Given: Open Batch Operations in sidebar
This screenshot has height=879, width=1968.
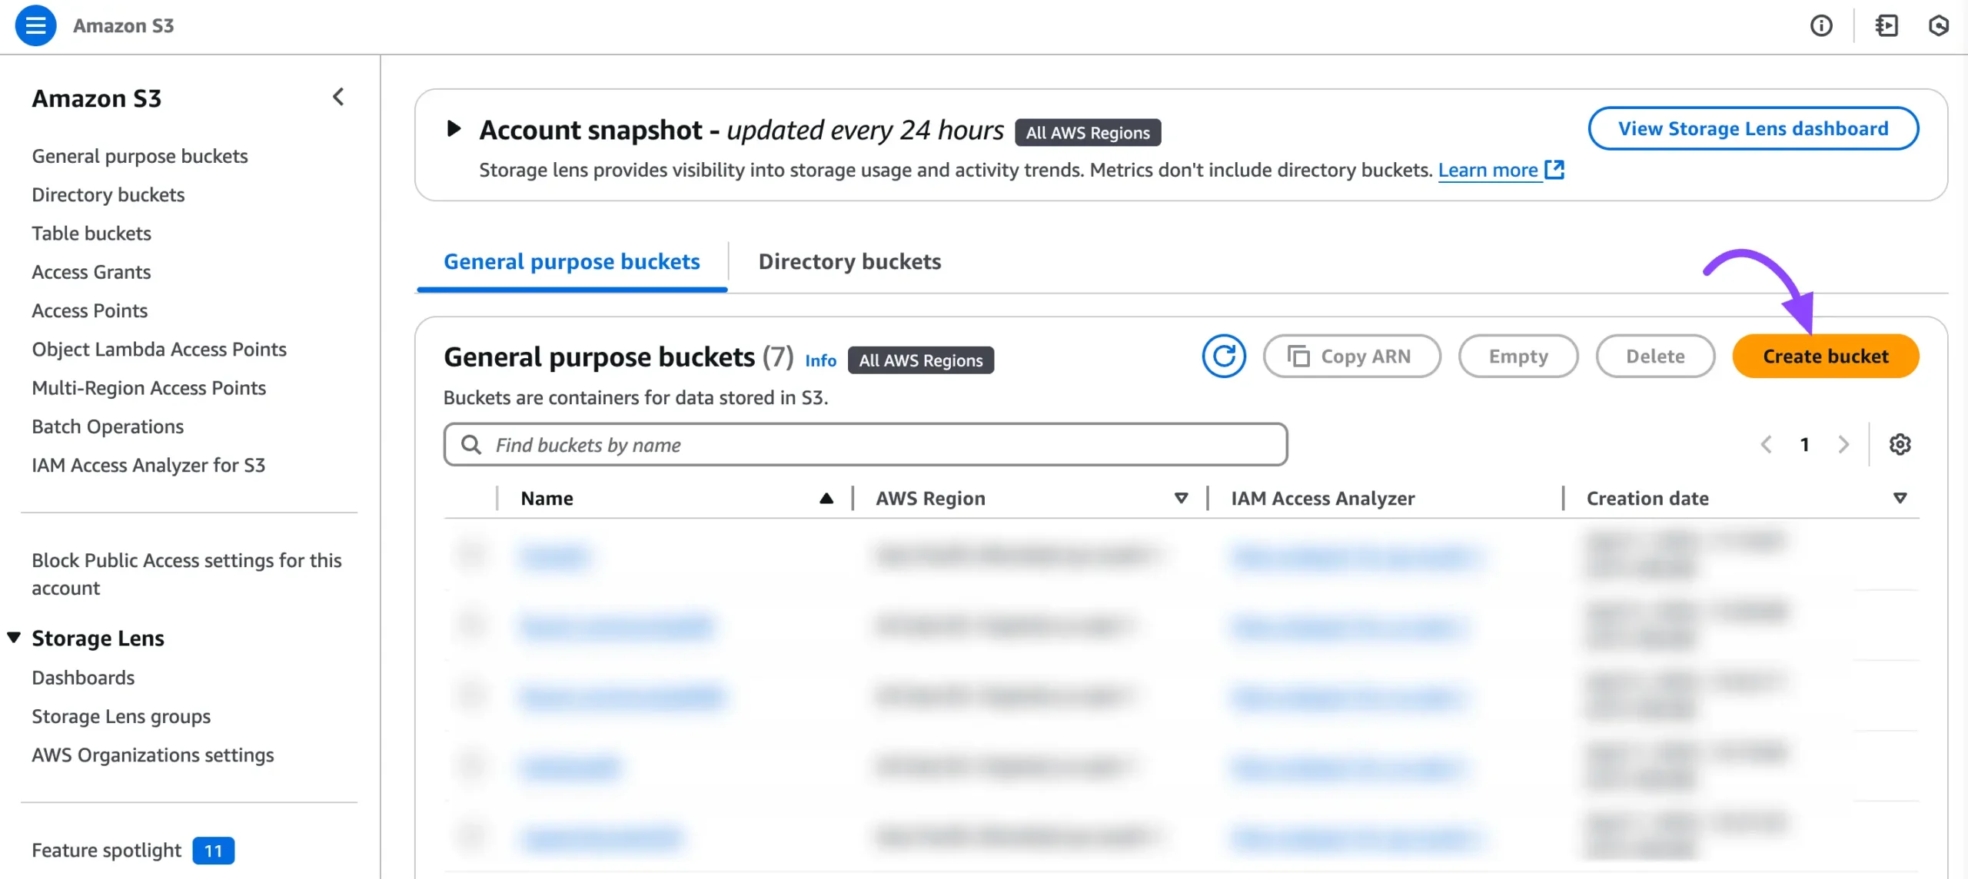Looking at the screenshot, I should coord(108,426).
